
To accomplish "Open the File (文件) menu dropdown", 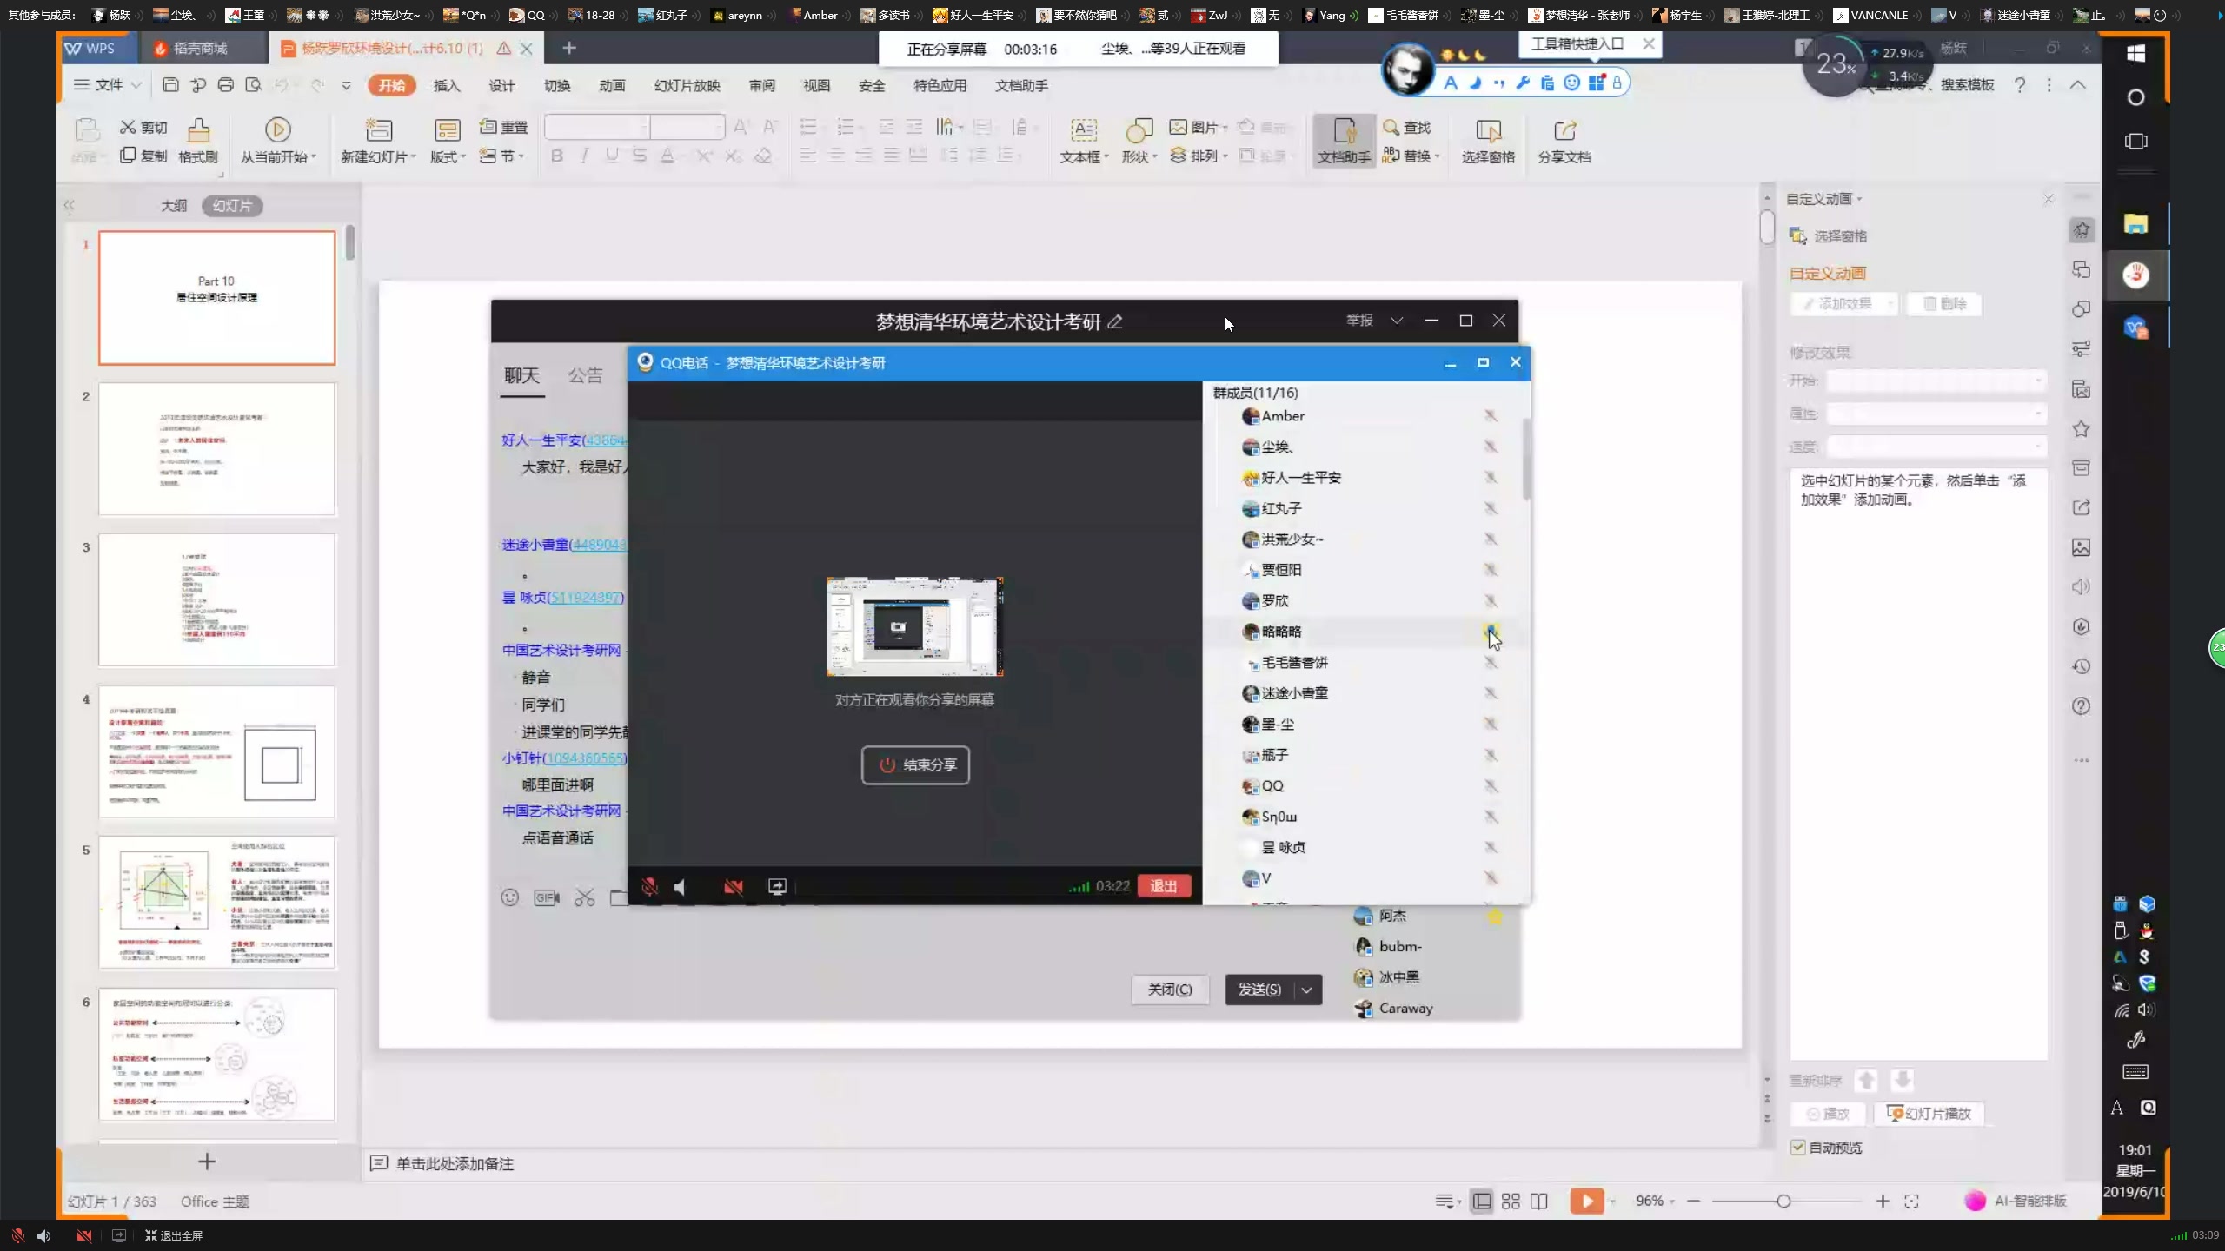I will point(108,84).
